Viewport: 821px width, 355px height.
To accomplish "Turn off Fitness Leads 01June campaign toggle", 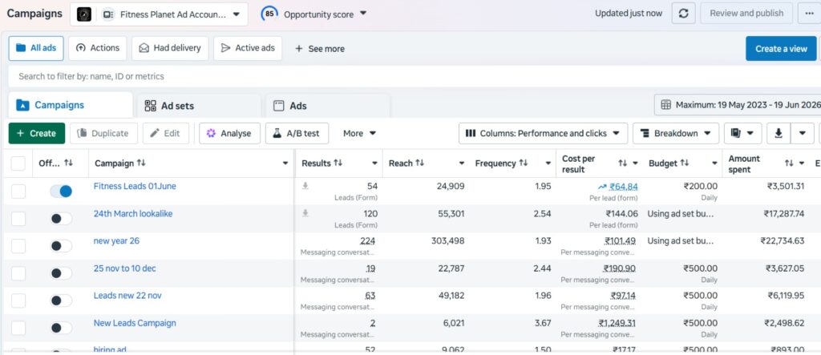I will point(61,191).
